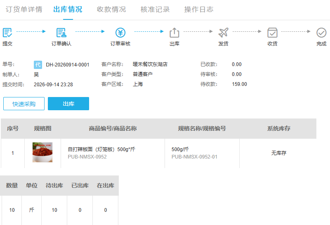The width and height of the screenshot is (330, 225).
Task: Click the 订单确认 step icon
Action: [61, 33]
